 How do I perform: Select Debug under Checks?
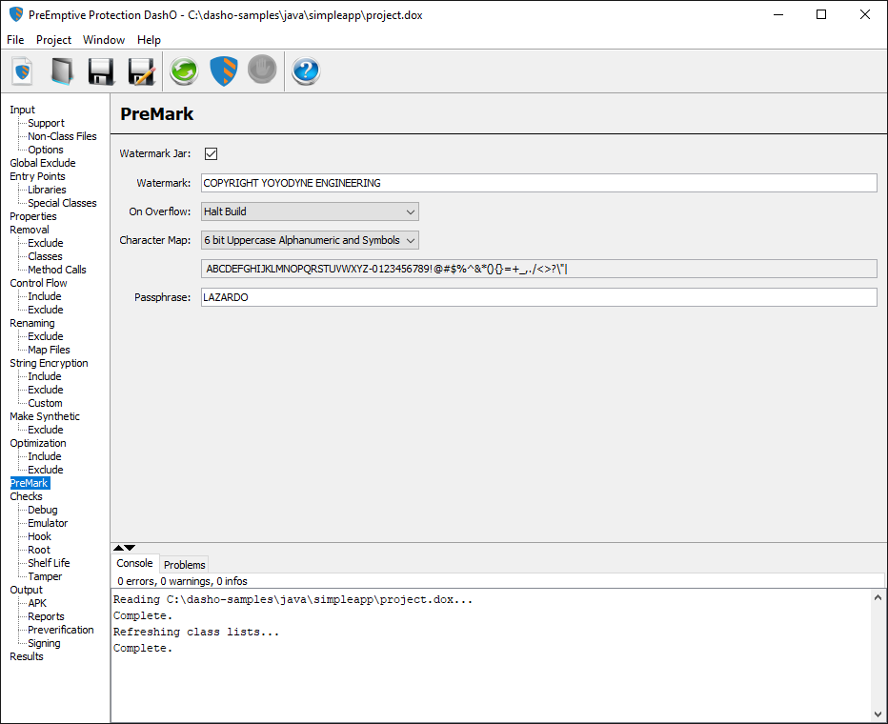43,510
